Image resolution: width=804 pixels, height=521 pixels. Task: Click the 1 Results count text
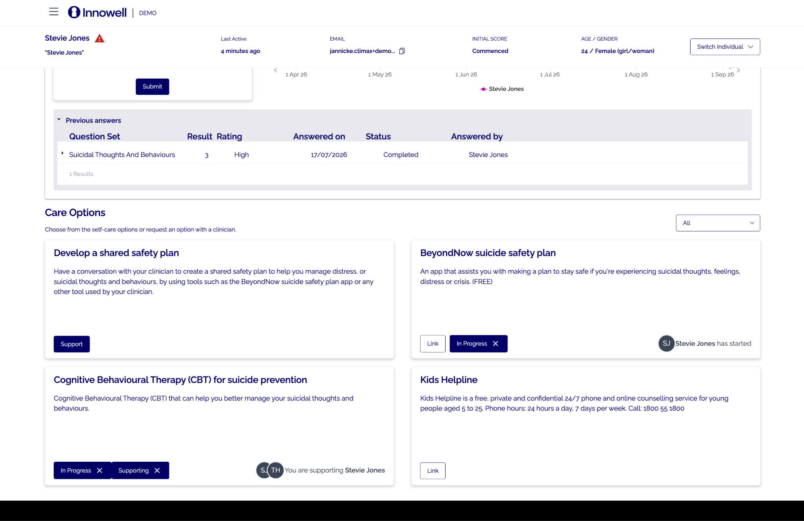81,174
